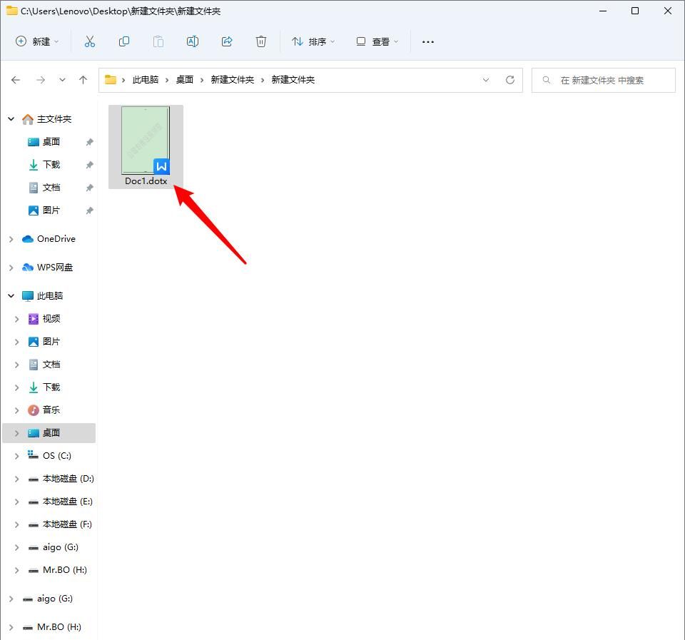Click the paste icon in the toolbar
Viewport: 685px width, 640px height.
pyautogui.click(x=158, y=41)
